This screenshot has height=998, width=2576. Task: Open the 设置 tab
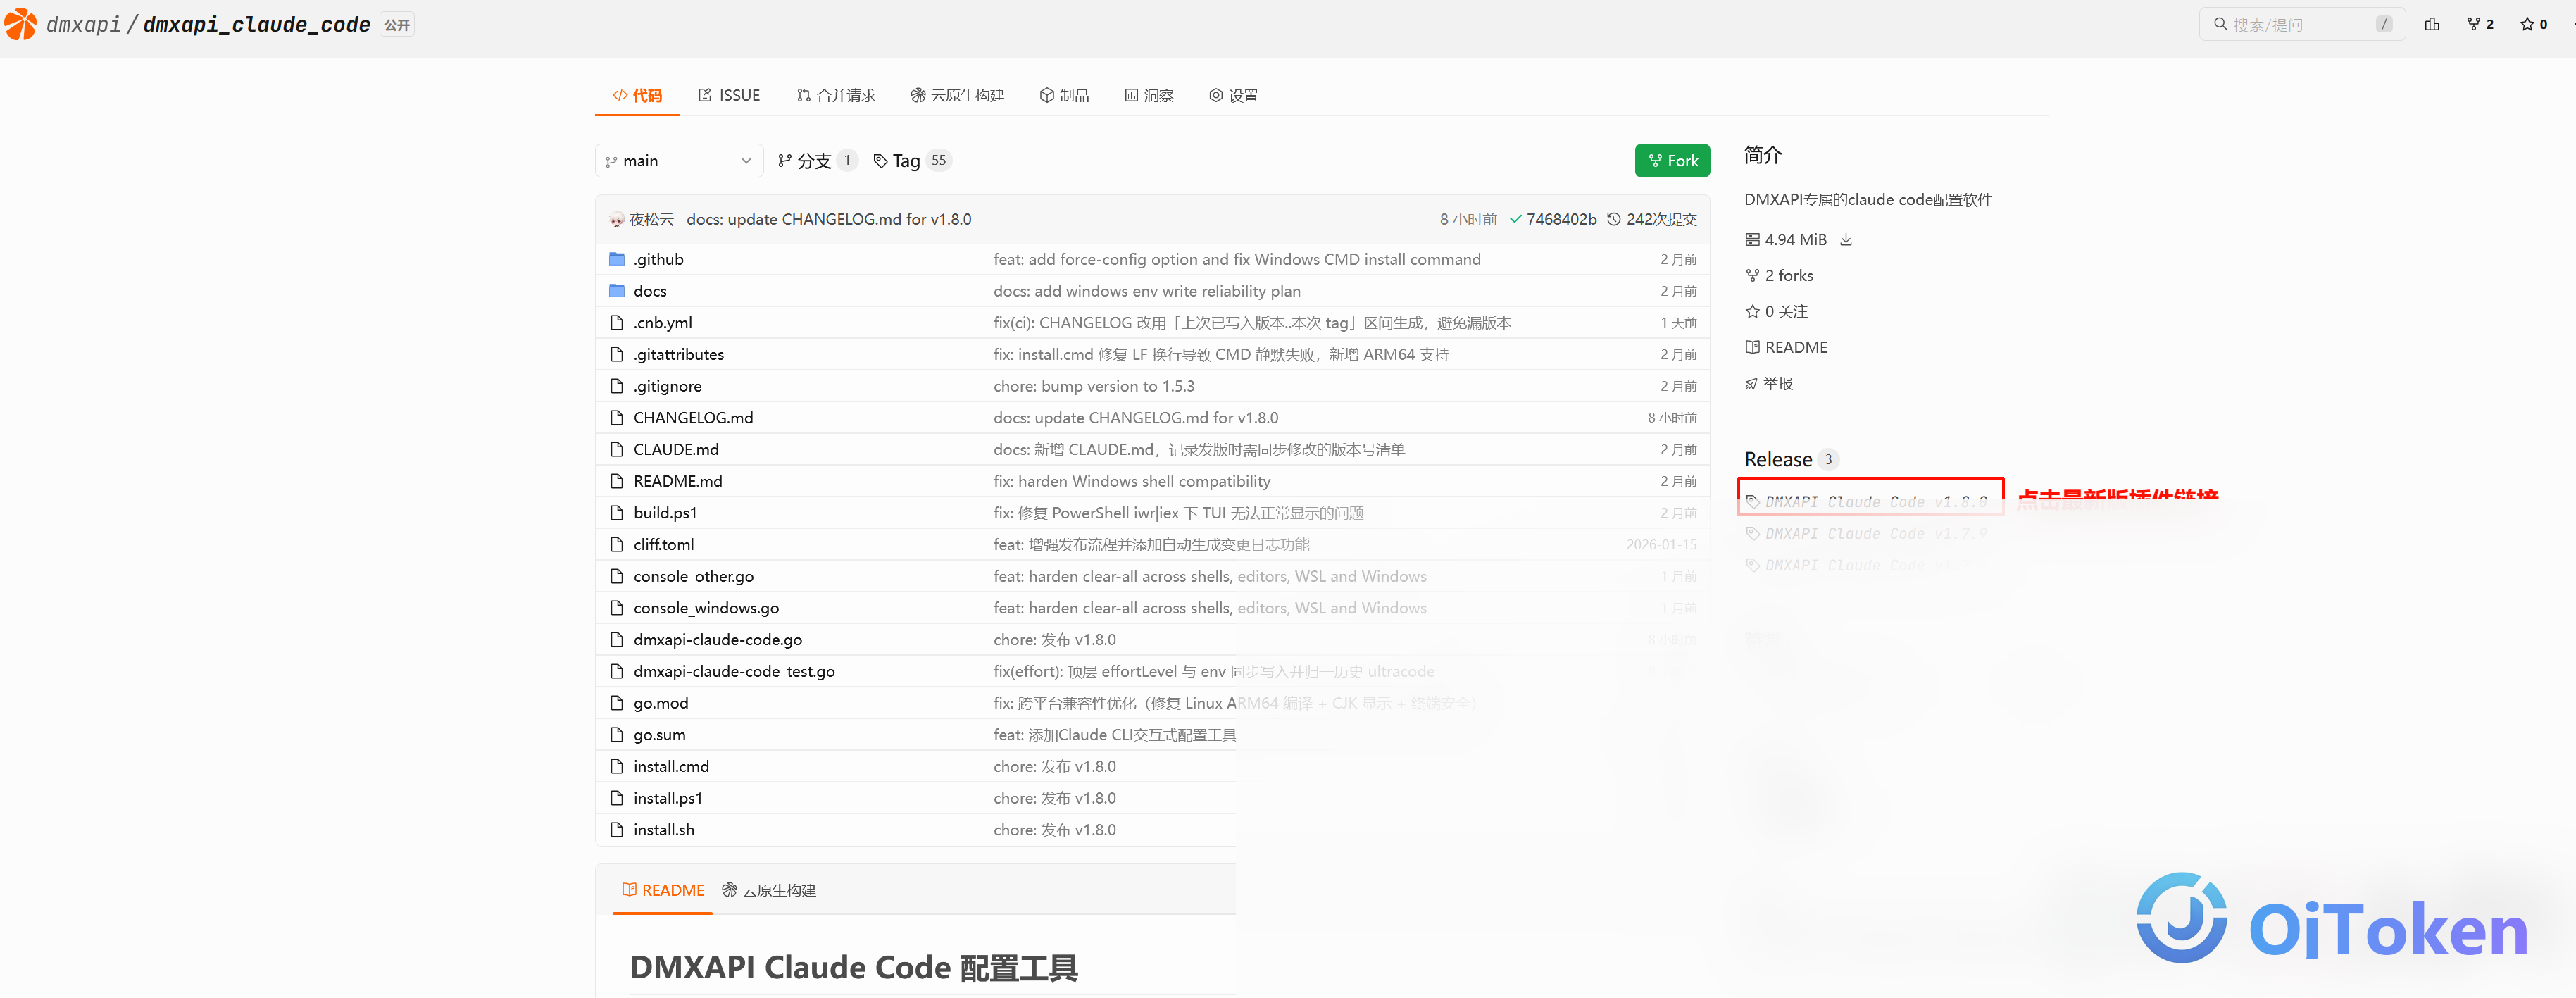(x=1233, y=95)
